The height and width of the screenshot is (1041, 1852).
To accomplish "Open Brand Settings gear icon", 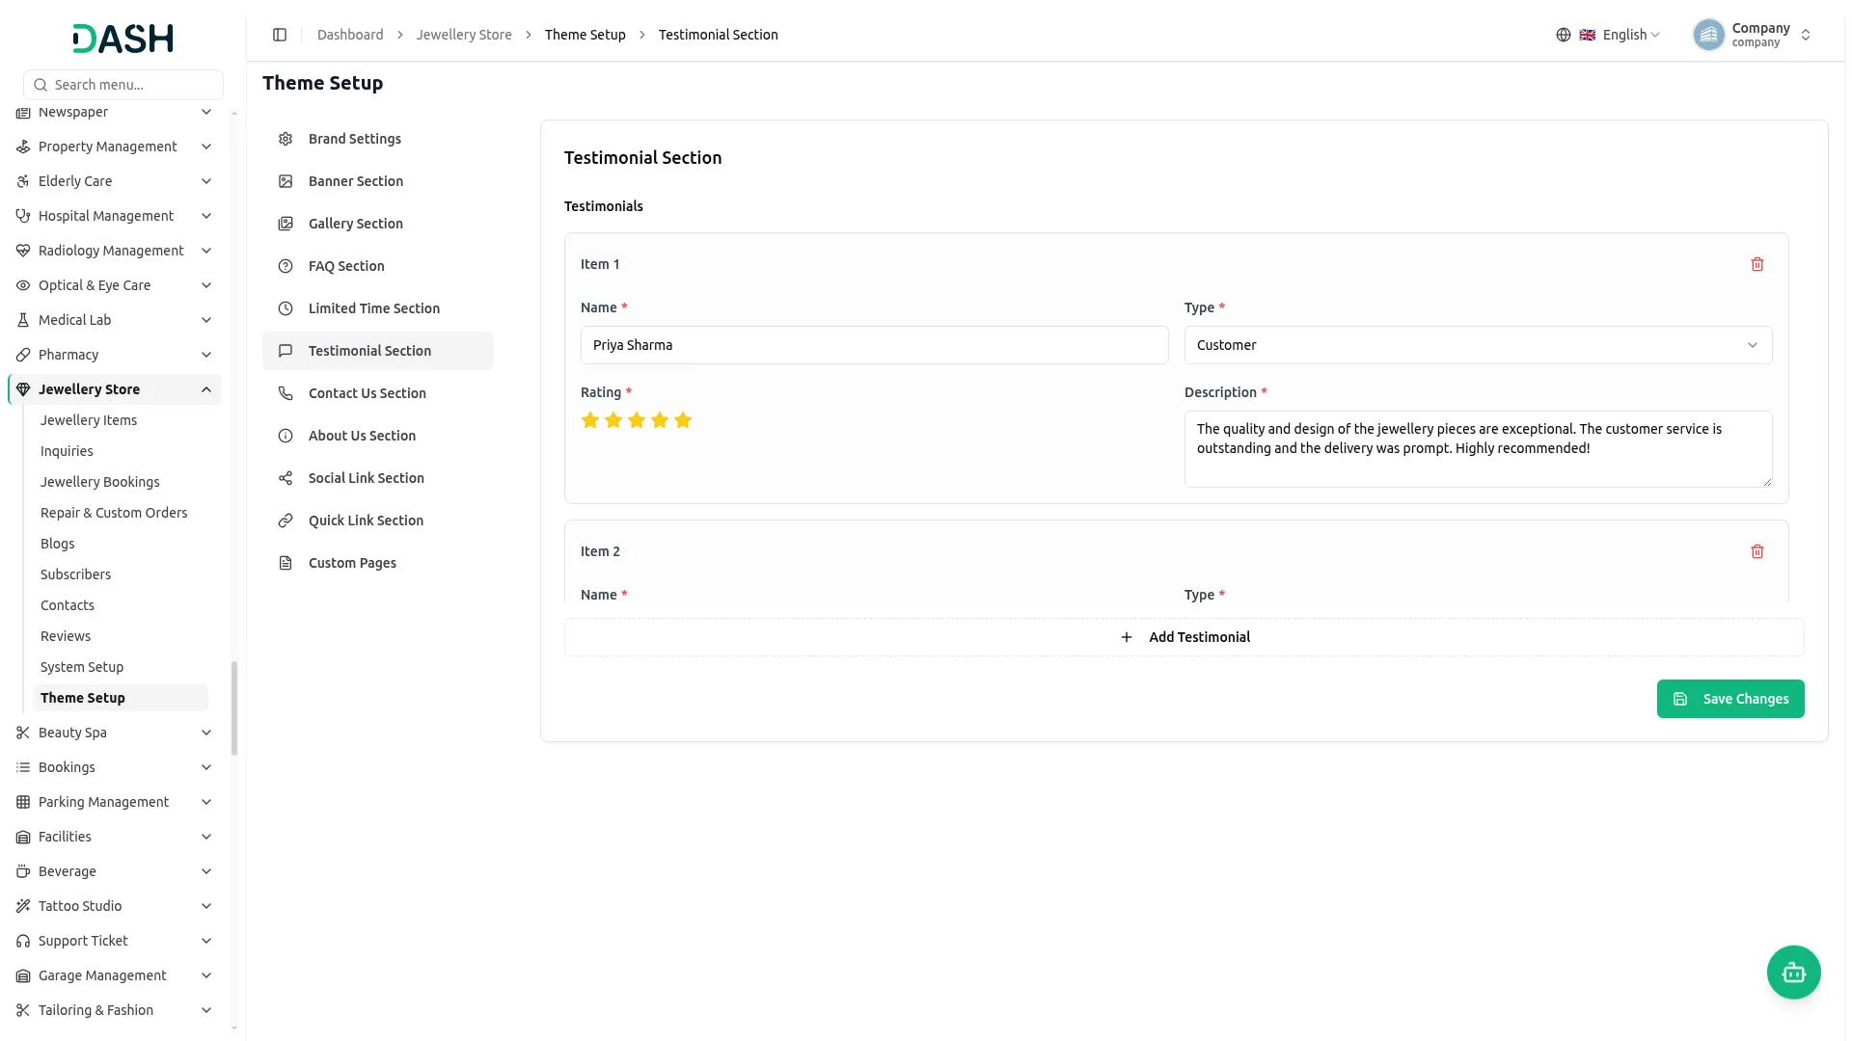I will click(286, 139).
